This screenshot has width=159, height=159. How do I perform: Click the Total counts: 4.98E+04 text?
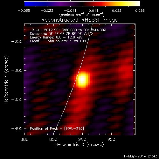pyautogui.click(x=66, y=41)
